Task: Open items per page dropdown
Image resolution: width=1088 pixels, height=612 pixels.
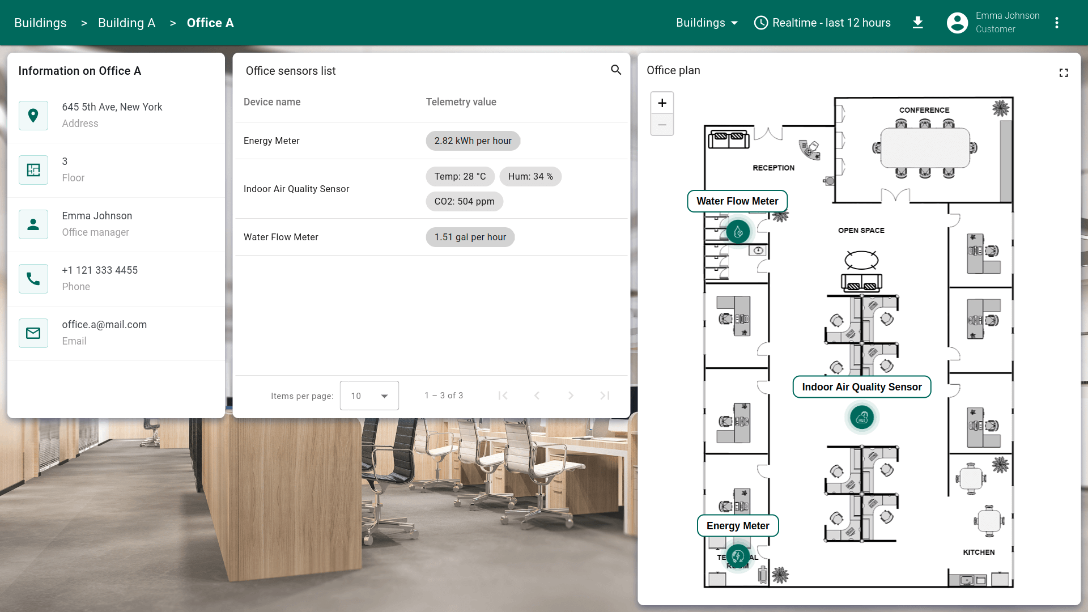Action: [x=369, y=396]
